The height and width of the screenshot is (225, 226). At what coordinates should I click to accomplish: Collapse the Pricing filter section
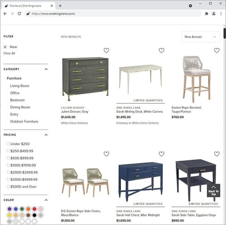46,135
